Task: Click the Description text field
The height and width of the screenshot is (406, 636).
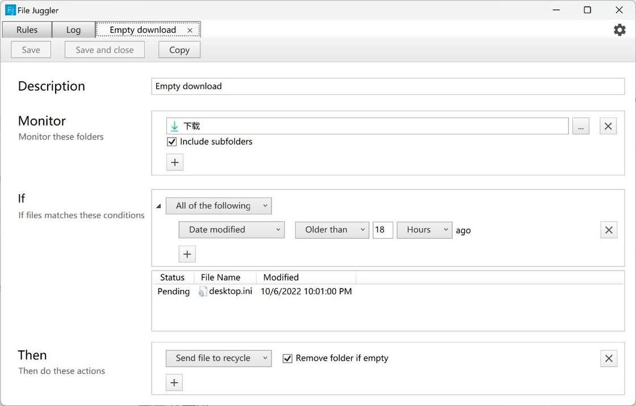Action: pos(388,86)
